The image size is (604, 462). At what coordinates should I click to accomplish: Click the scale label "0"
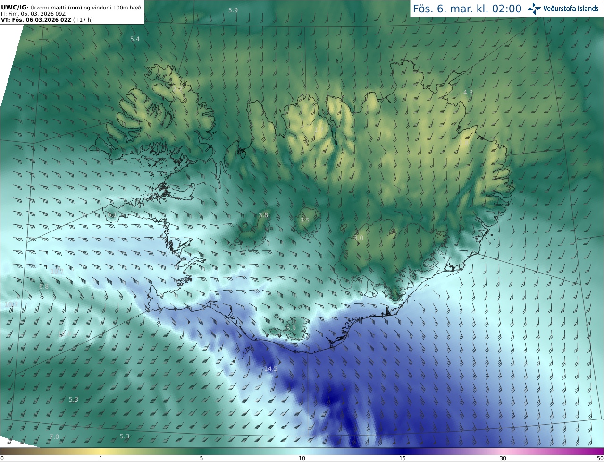click(2, 458)
